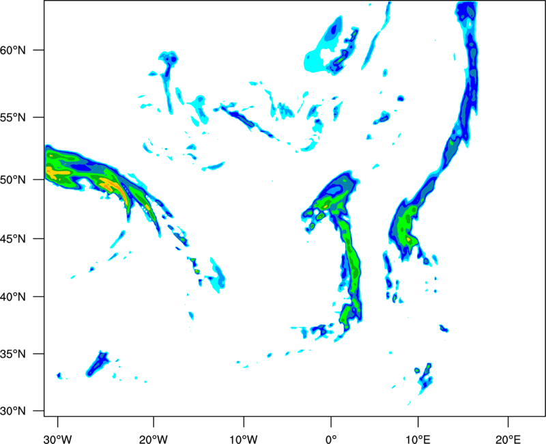Viewport: 546px width, 444px height.
Task: Click the 30°N latitude label
Action: 13,411
